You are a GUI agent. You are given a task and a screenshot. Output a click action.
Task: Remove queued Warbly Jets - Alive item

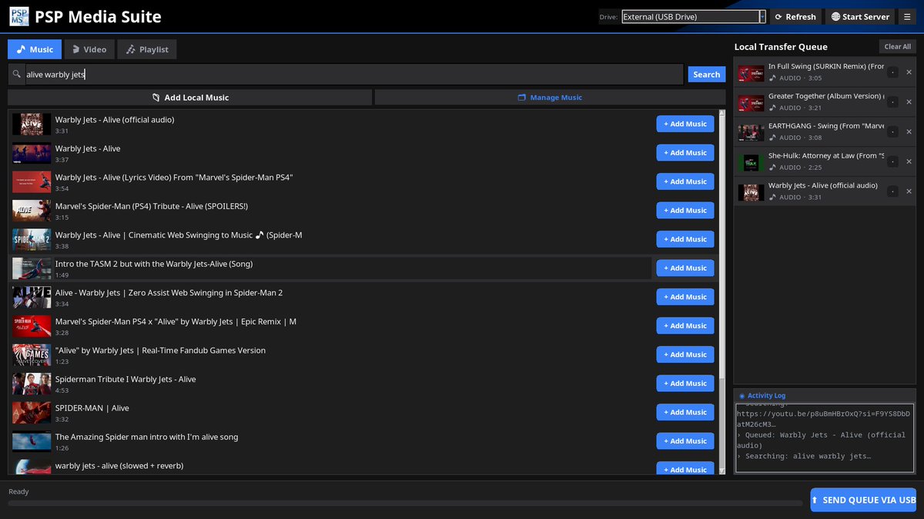click(x=909, y=191)
